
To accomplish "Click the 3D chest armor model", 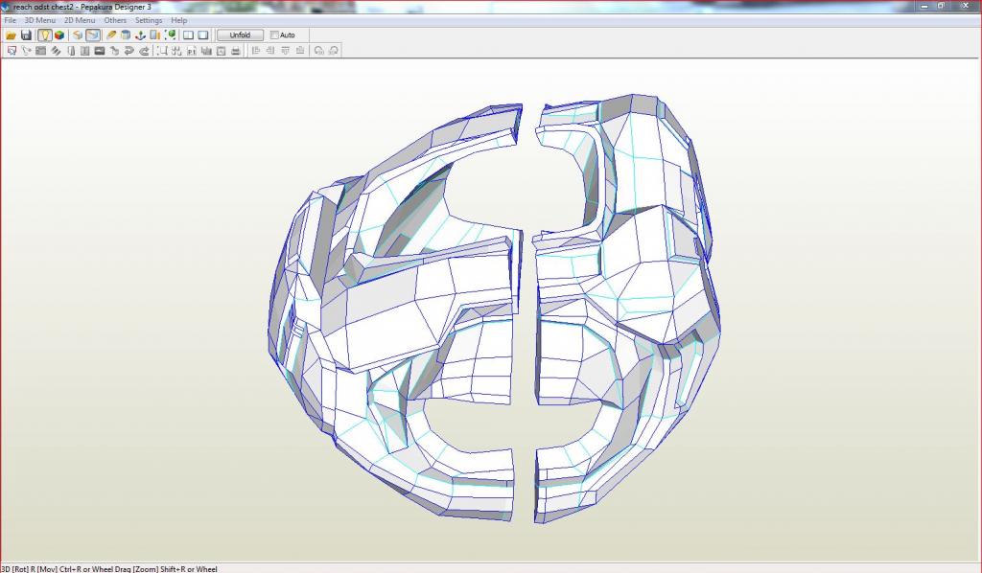I will [494, 309].
